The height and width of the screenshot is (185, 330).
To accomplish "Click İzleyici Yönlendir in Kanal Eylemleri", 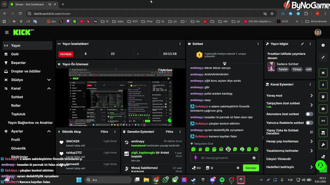I will pos(279,159).
